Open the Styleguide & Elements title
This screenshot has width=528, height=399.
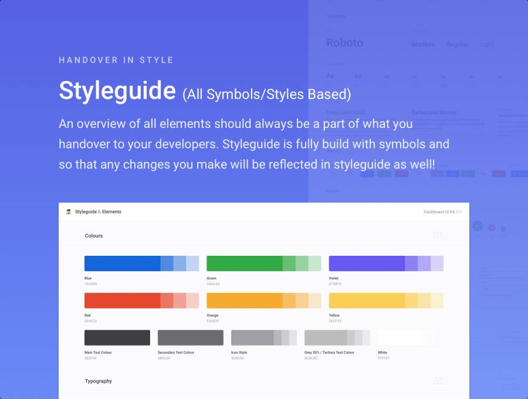(x=98, y=212)
